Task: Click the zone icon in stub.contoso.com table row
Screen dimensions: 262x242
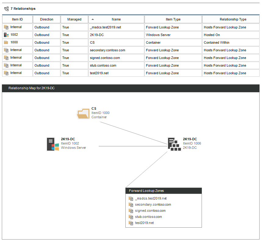Action: click(6, 65)
